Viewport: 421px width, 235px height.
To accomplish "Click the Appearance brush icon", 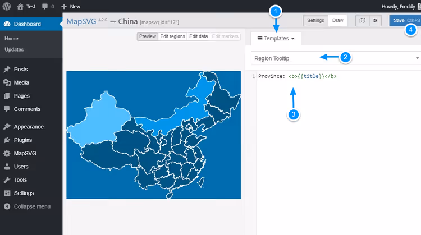I will [x=7, y=127].
